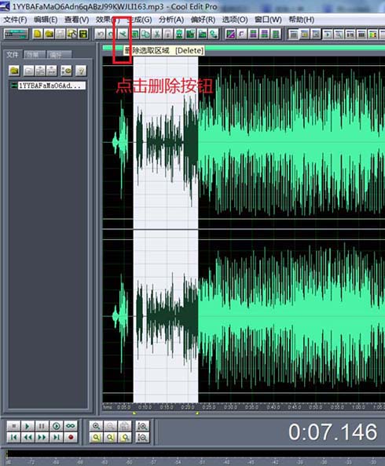Paste audio using the toolbar paste icon
The image size is (385, 466).
[x=168, y=35]
